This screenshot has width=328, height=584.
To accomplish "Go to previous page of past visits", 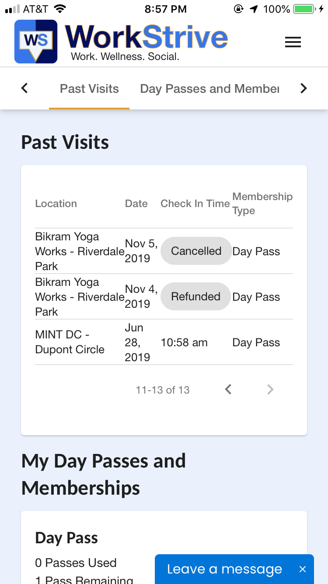I will 228,389.
